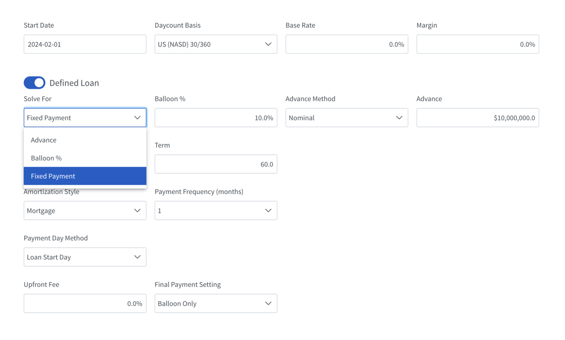
Task: Open the Daycount Basis dropdown
Action: click(215, 44)
